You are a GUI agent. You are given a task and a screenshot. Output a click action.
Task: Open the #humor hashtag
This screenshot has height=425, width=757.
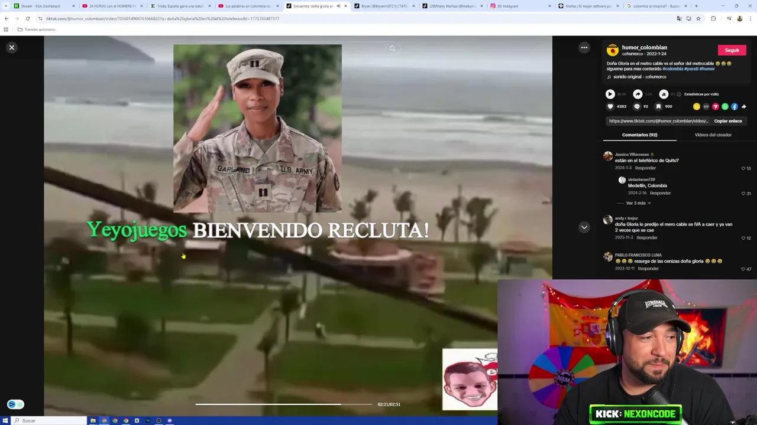pos(707,69)
